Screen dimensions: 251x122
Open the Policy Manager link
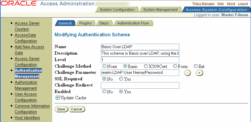[x=204, y=3]
